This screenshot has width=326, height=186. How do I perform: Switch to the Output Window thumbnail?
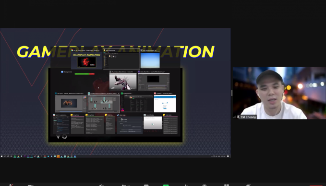click(153, 123)
